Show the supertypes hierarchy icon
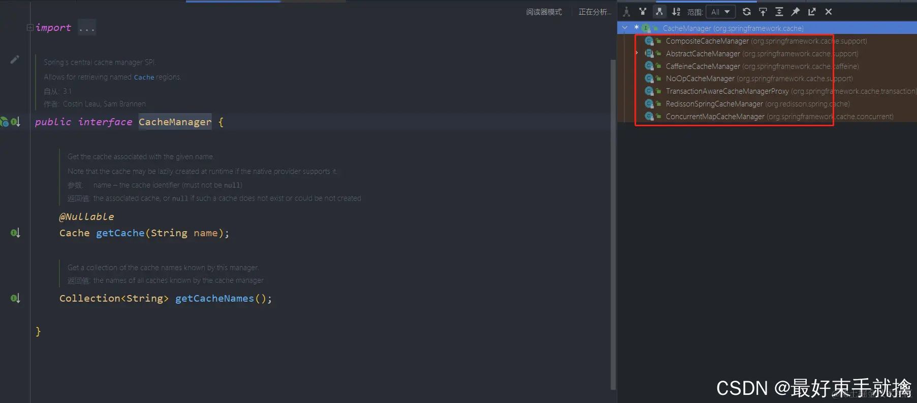The height and width of the screenshot is (403, 917). tap(643, 12)
